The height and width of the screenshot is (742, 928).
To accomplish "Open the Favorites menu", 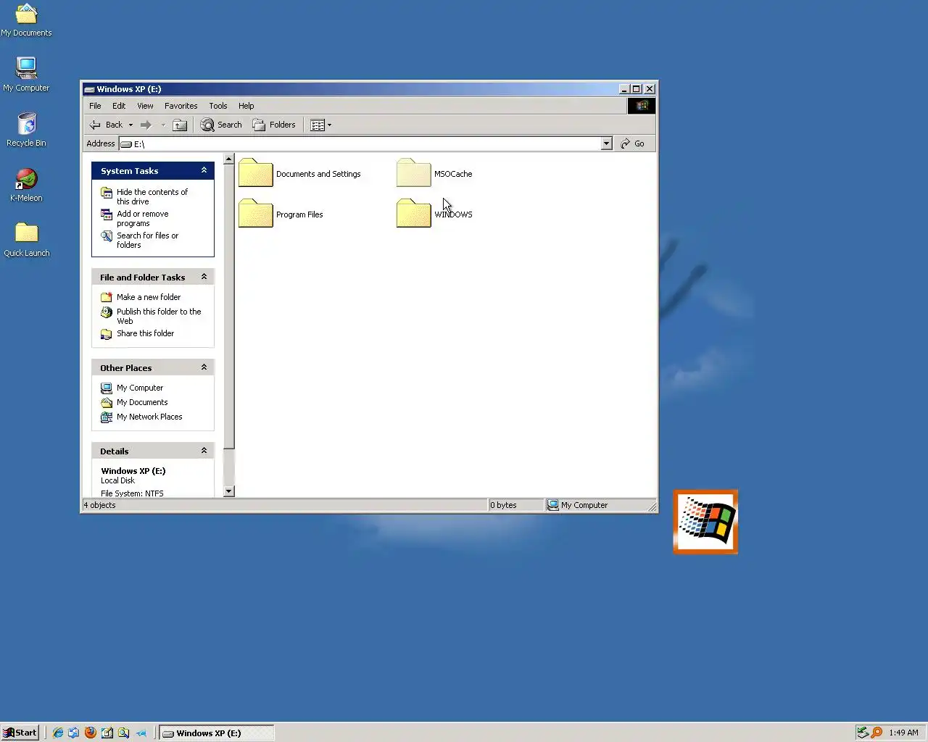I will [181, 106].
